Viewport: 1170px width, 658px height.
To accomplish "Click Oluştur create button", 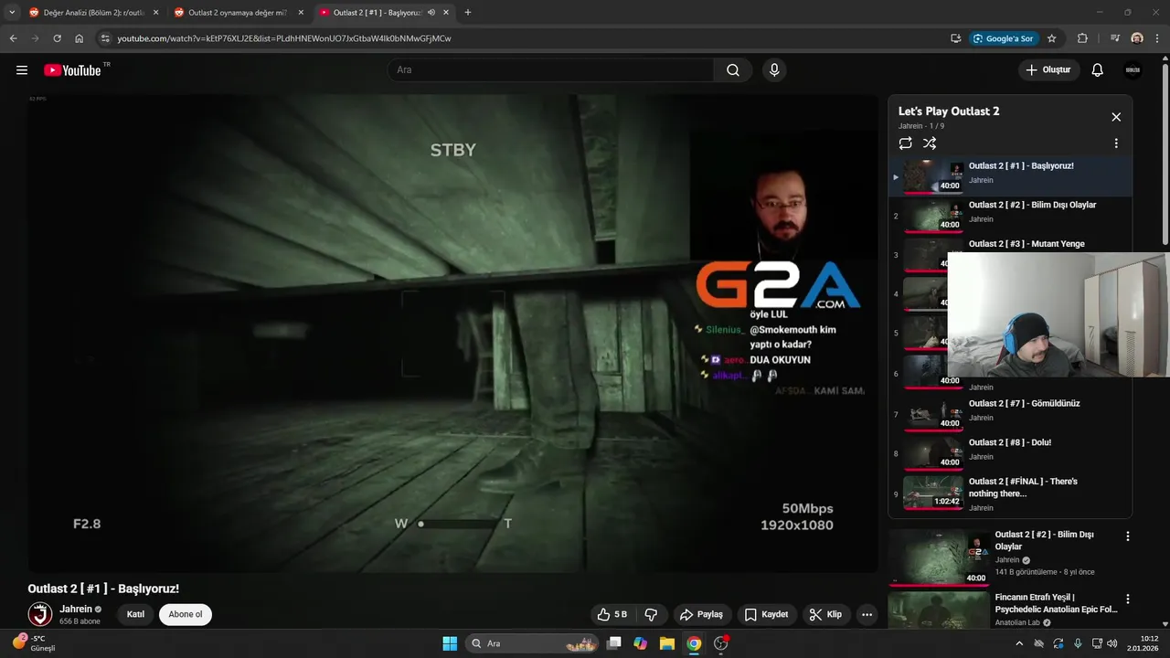I will (1049, 70).
